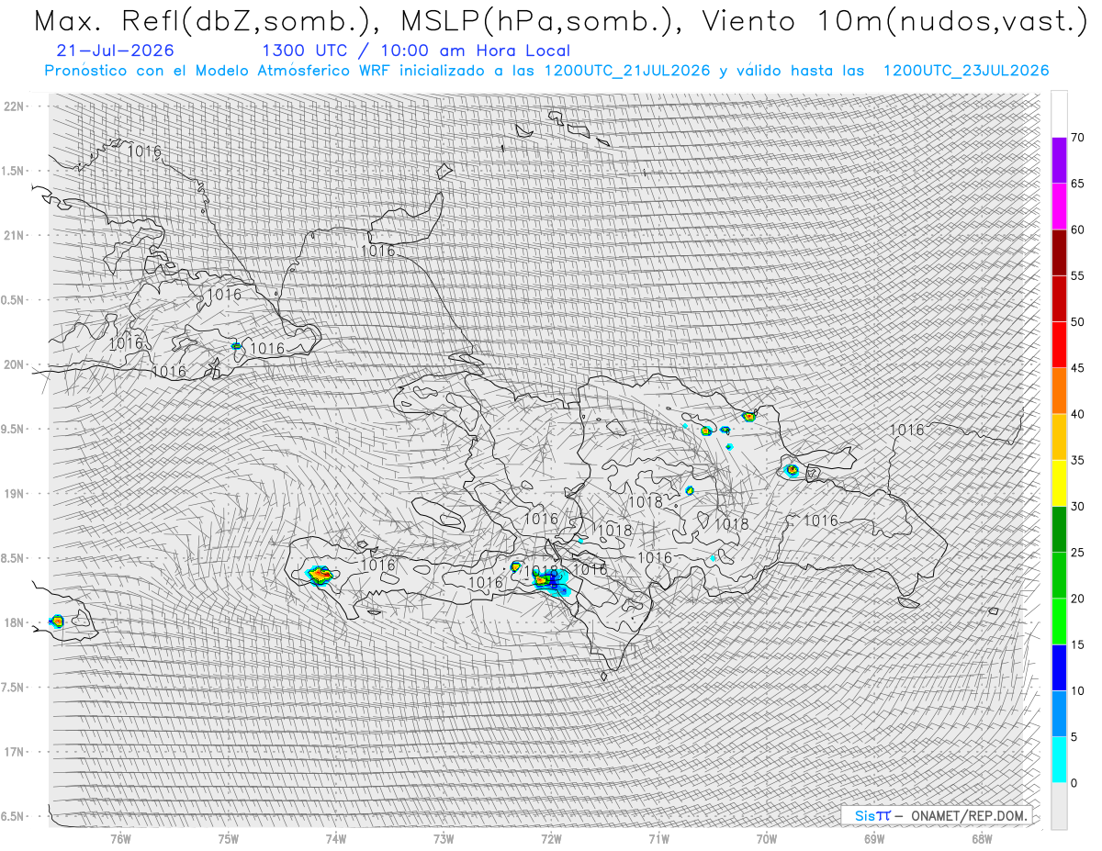1102x851 pixels.
Task: Click the '70W' longitude label
Action: pyautogui.click(x=767, y=839)
